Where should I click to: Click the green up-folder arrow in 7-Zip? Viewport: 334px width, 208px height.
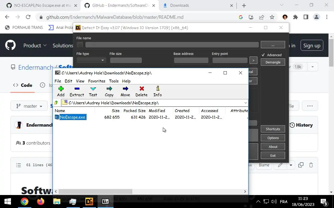click(x=56, y=103)
